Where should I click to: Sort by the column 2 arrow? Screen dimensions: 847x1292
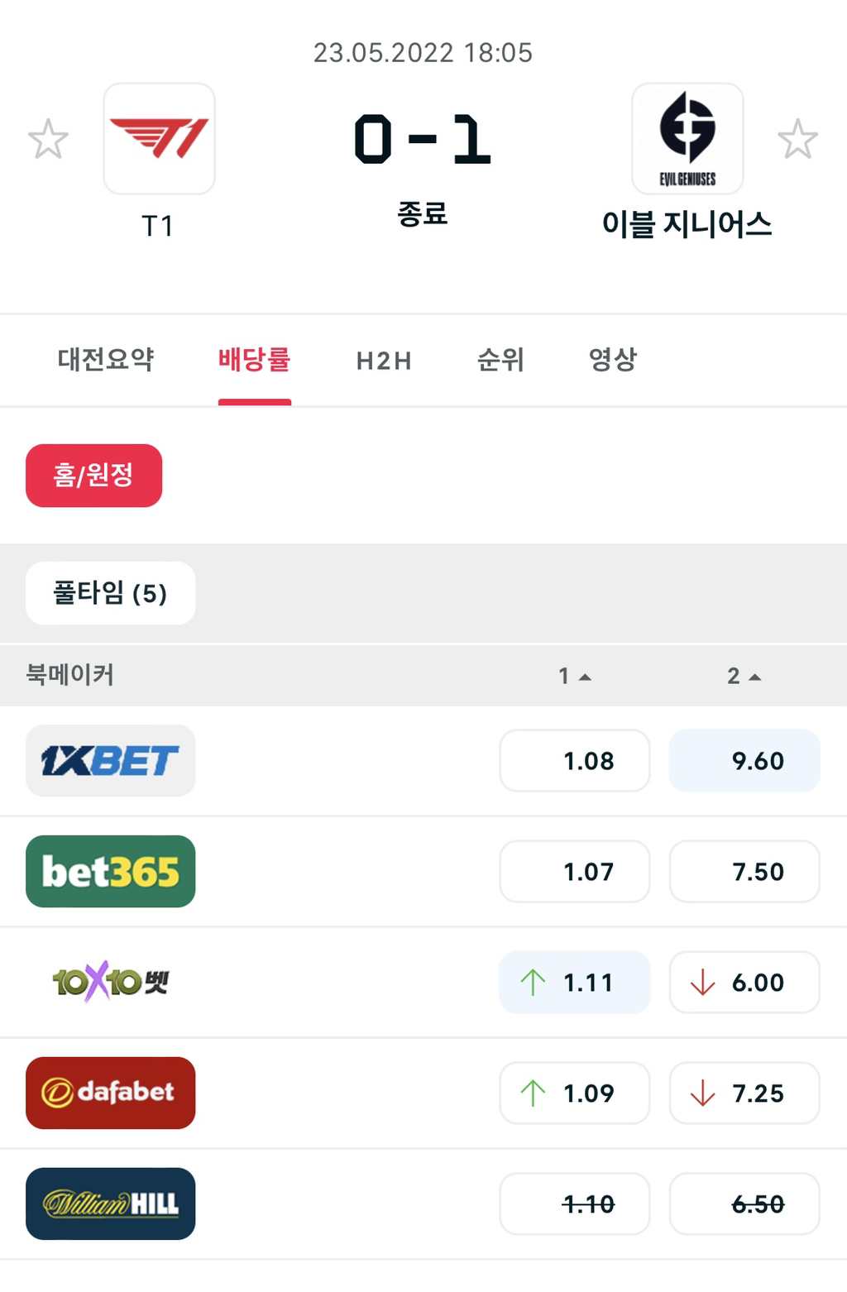click(744, 675)
